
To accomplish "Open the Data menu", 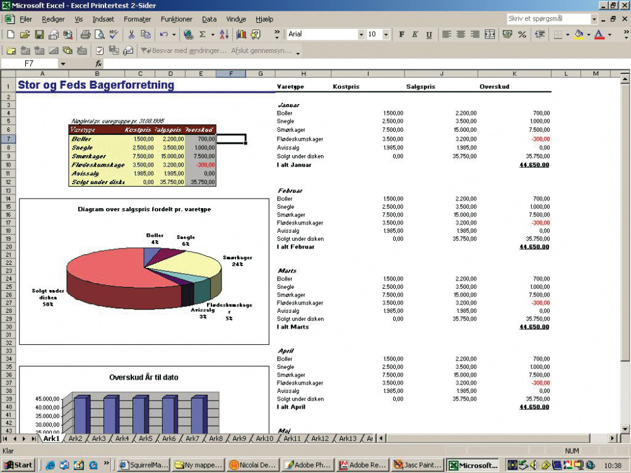I will tap(209, 19).
